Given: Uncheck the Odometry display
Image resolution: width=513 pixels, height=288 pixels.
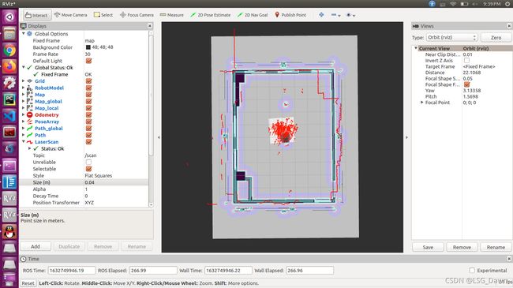Looking at the screenshot, I should (88, 115).
